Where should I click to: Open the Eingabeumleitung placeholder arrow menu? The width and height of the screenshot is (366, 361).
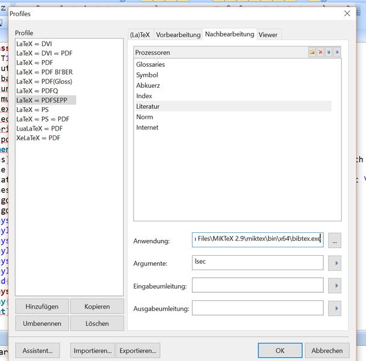pyautogui.click(x=335, y=286)
